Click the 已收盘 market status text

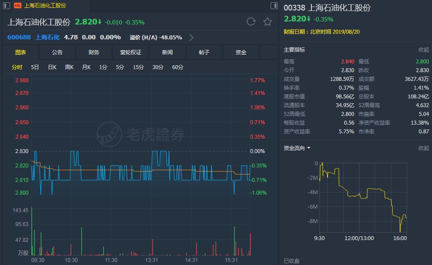(x=292, y=261)
